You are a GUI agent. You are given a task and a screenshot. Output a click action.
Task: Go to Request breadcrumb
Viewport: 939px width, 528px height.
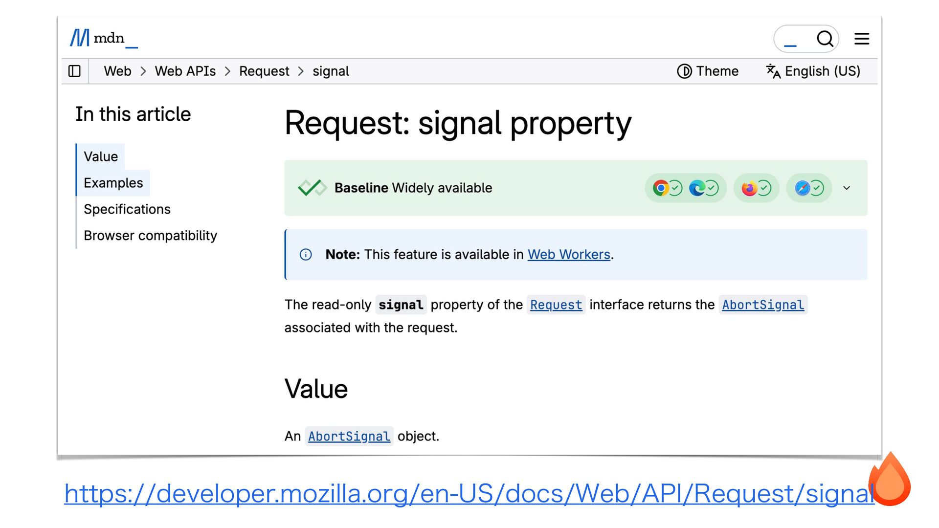[x=264, y=71]
